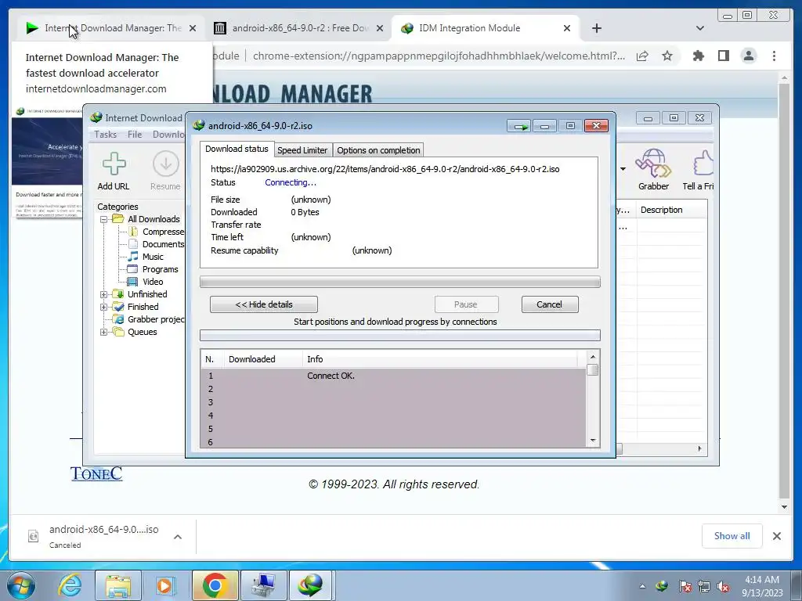802x601 pixels.
Task: Click the Downloaded column header in connections list
Action: pyautogui.click(x=263, y=359)
